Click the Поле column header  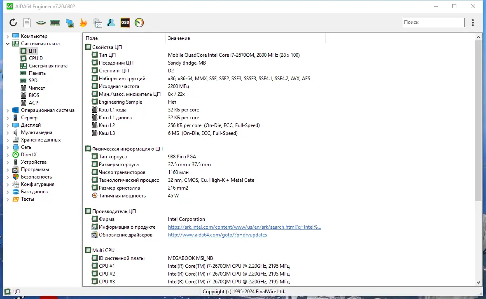[124, 38]
